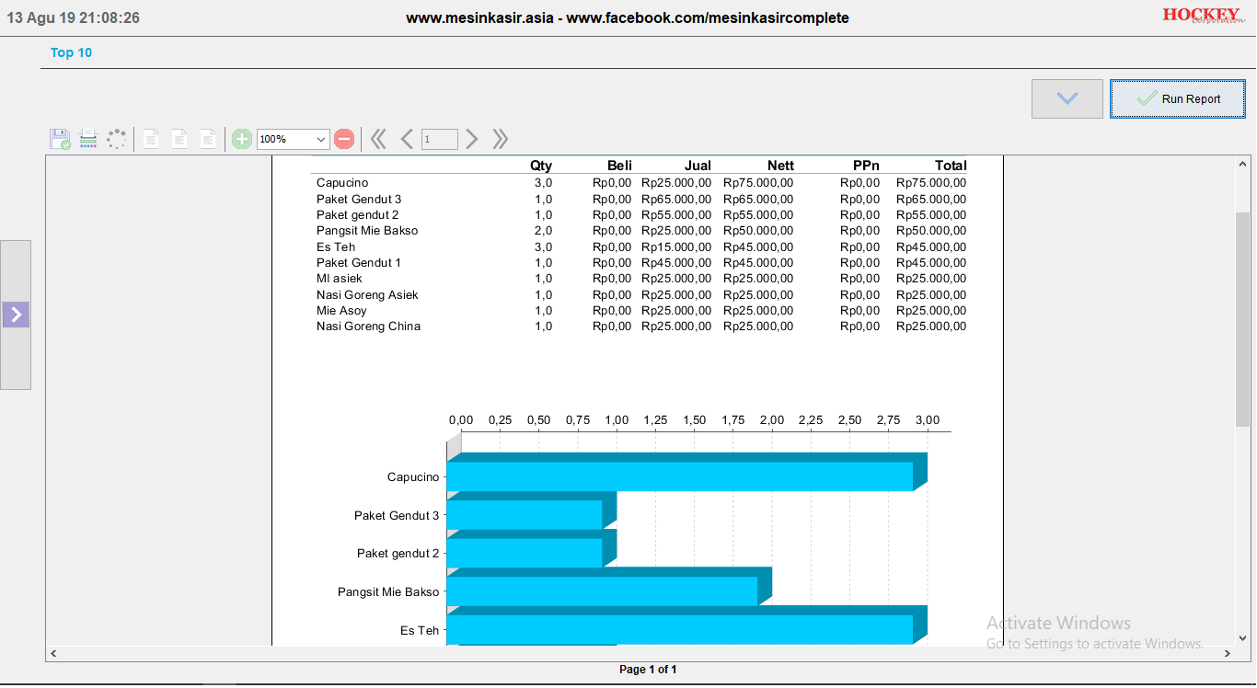1257x688 pixels.
Task: Click the PPn column header
Action: coord(866,166)
